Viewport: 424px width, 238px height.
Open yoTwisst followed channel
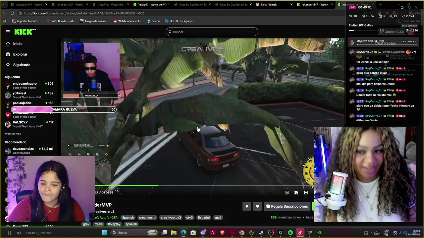29,95
